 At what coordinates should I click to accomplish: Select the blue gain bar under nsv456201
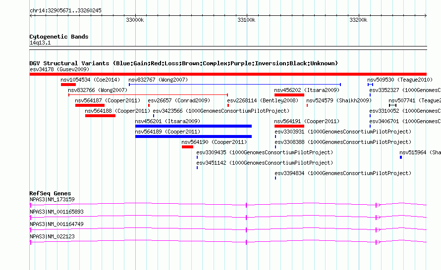pyautogui.click(x=194, y=126)
